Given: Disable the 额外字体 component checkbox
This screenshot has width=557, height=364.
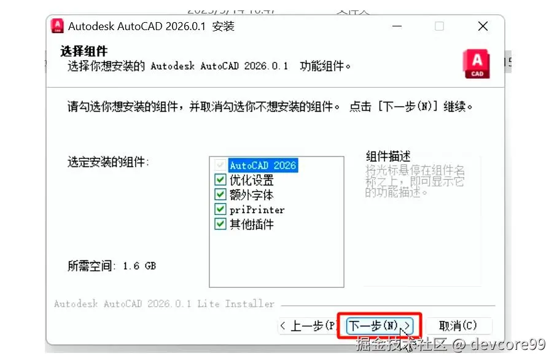Looking at the screenshot, I should pyautogui.click(x=220, y=195).
